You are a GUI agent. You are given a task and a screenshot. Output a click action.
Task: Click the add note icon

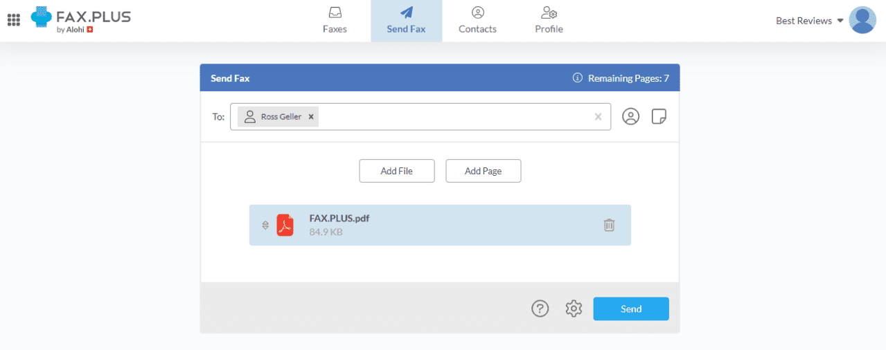tap(659, 117)
